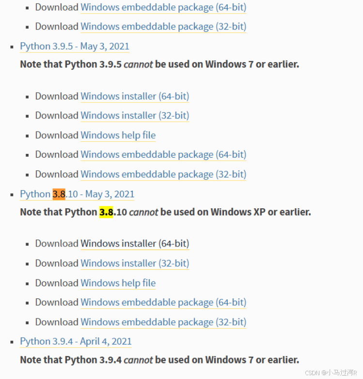Download Python 3.8.10 Windows installer (32-bit)

pos(135,263)
